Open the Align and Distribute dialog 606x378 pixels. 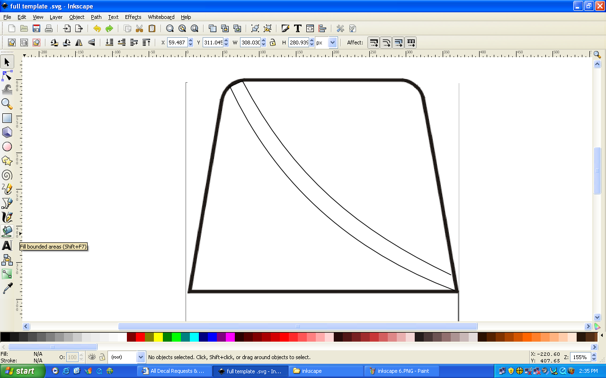point(322,28)
